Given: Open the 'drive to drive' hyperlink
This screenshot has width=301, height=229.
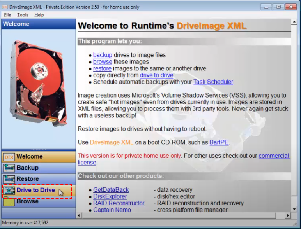Looking at the screenshot, I should tap(156, 75).
